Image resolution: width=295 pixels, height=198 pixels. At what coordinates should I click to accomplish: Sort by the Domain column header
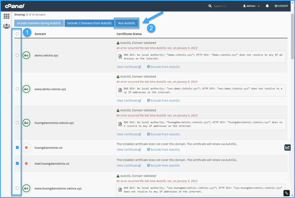coord(40,34)
